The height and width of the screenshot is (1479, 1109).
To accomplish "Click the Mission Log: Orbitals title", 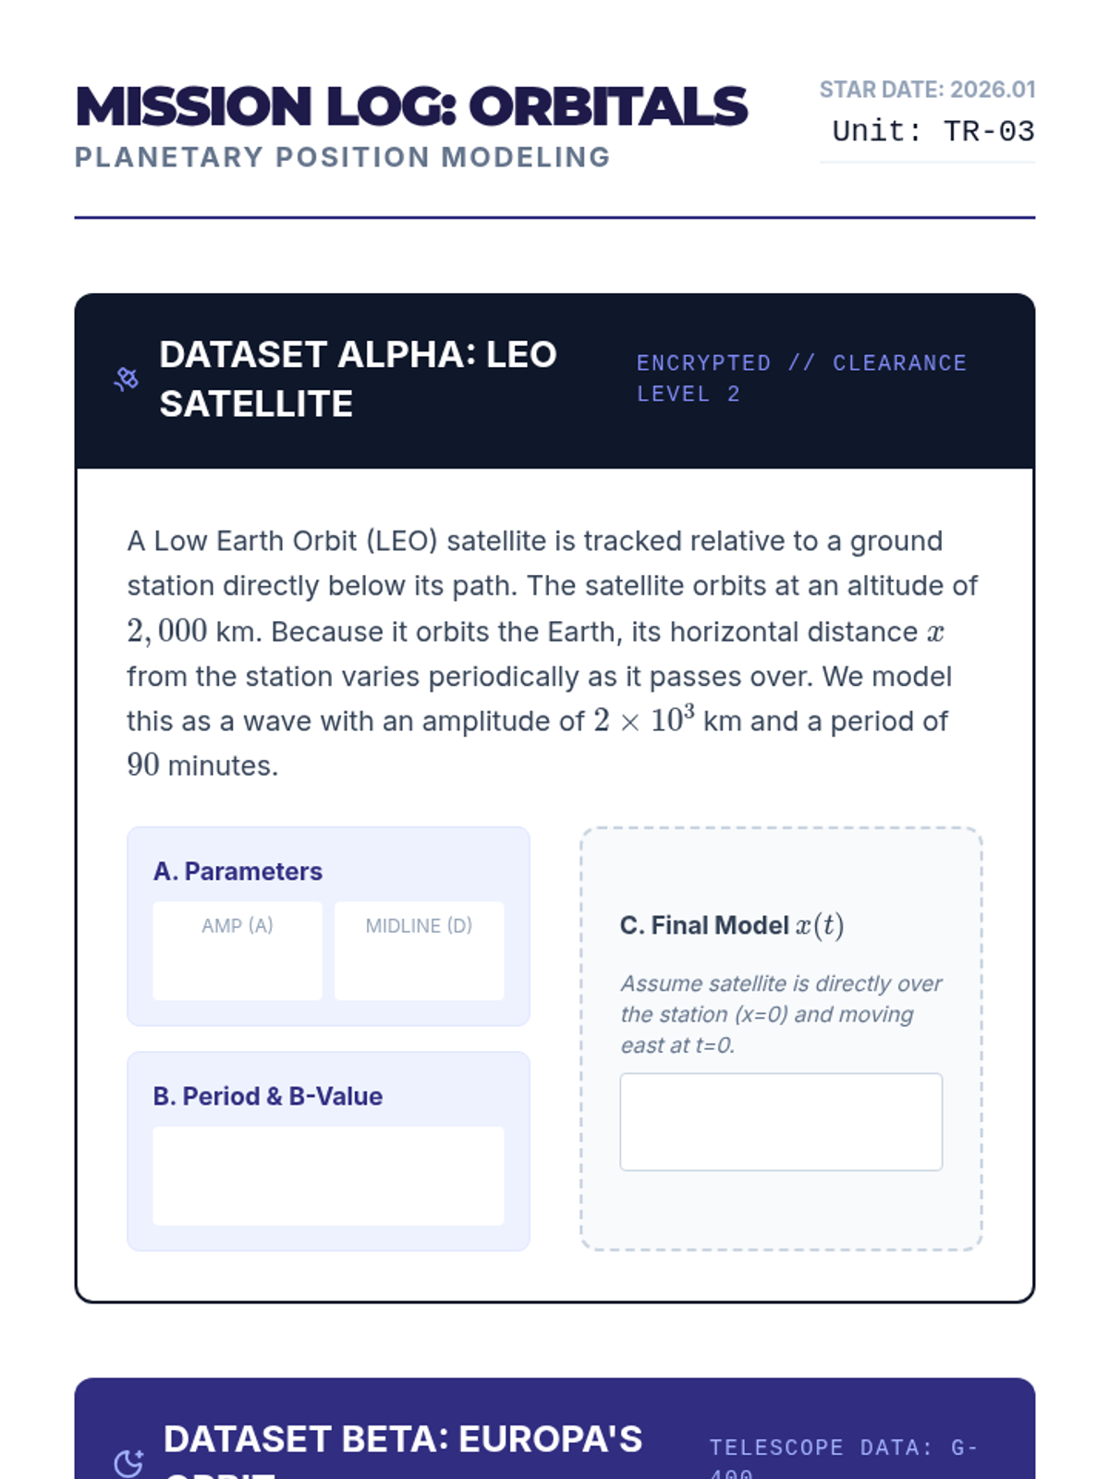I will coord(411,106).
